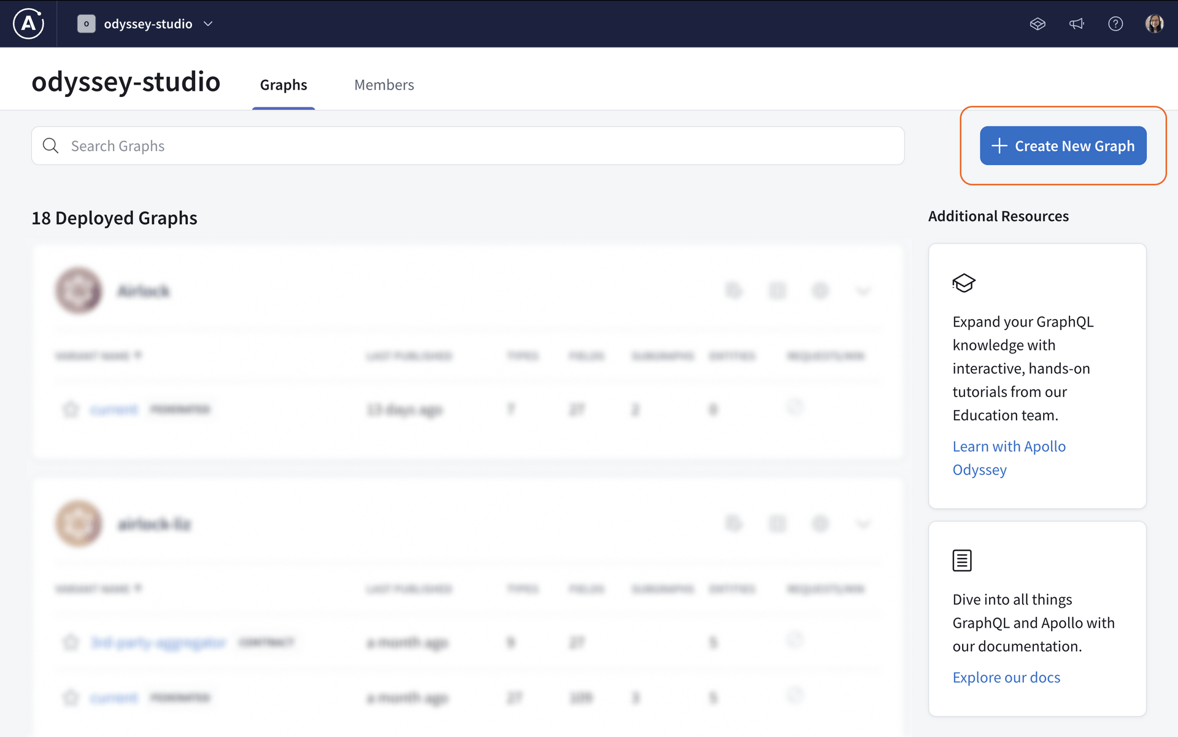The height and width of the screenshot is (737, 1178).
Task: Open the Odyssey graduation cap icon in header
Action: 1037,24
